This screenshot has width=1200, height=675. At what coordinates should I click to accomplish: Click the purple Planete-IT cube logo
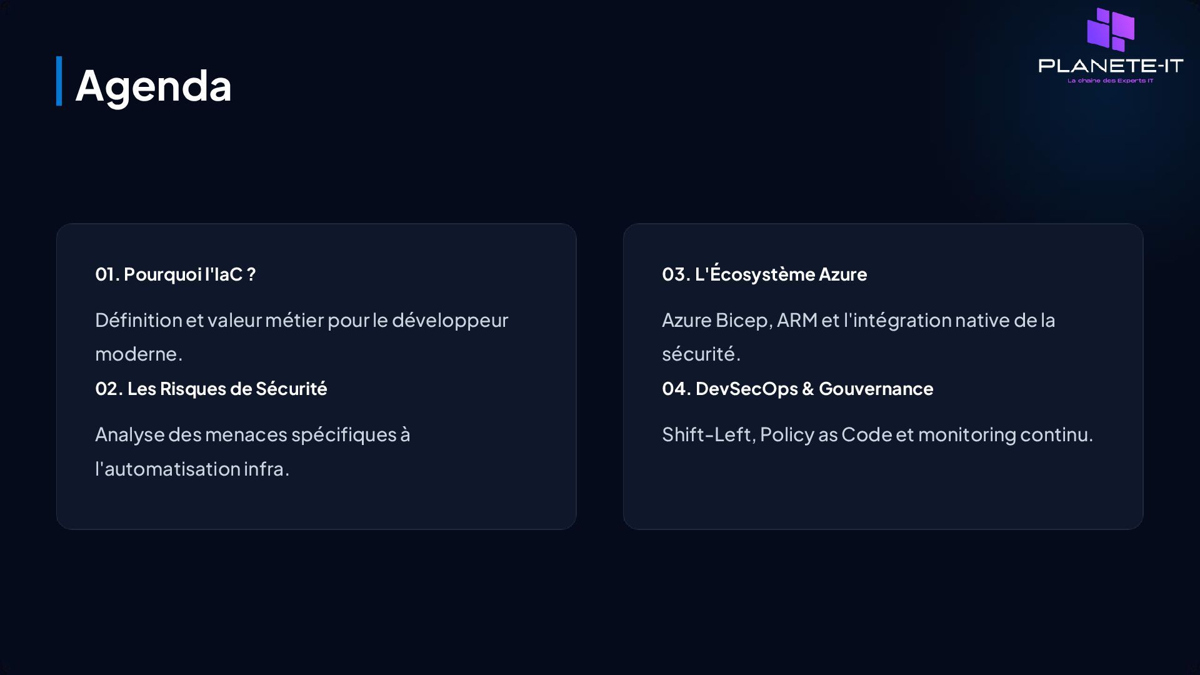click(1111, 29)
